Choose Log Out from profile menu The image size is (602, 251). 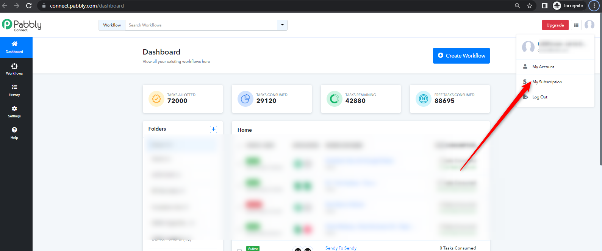click(x=555, y=97)
